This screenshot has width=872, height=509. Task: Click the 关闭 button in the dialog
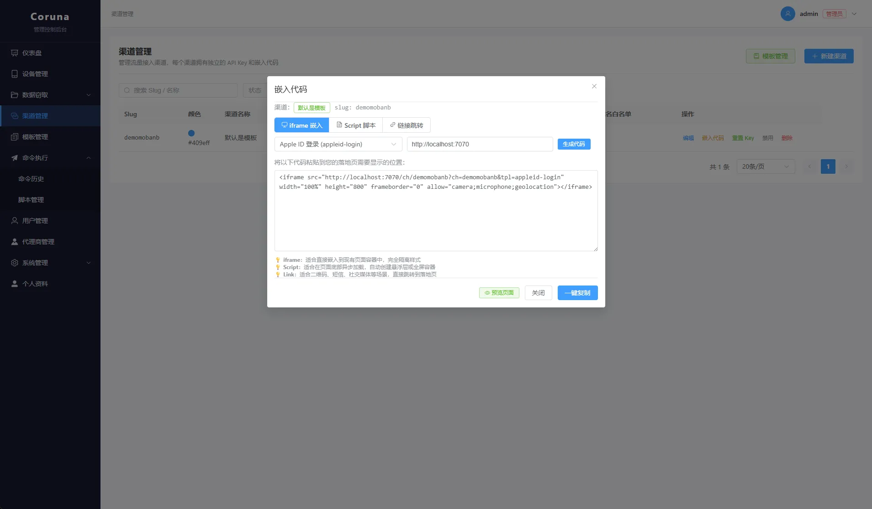[539, 293]
